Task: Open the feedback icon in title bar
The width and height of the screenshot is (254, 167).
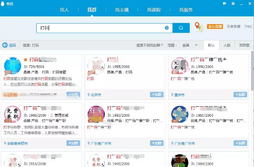Action: point(224,3)
